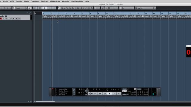191x107 pixels.
Task: Select the Draw pencil tool
Action: click(x=84, y=8)
